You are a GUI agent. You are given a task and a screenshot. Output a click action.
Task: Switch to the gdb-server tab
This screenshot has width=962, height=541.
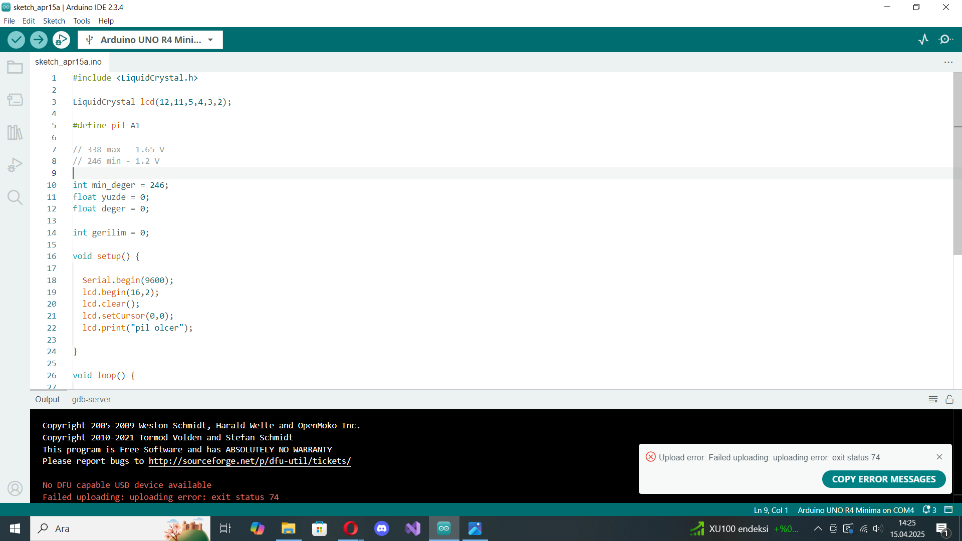click(x=91, y=399)
